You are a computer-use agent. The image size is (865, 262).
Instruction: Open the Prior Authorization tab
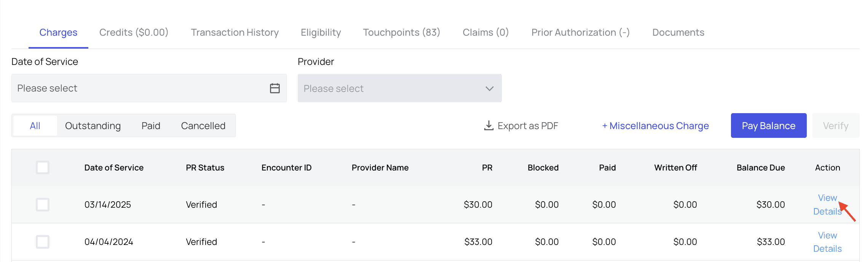pos(580,33)
